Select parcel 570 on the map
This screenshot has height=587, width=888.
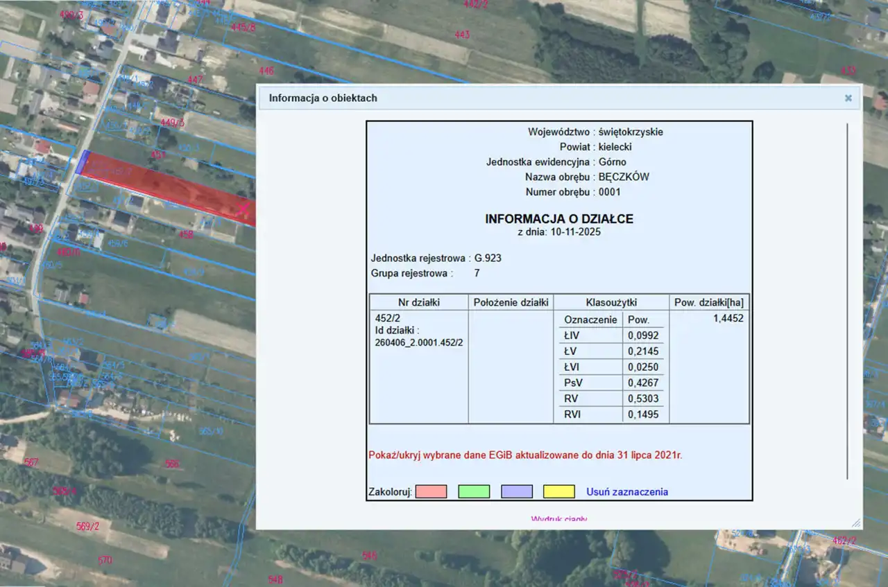pyautogui.click(x=105, y=560)
